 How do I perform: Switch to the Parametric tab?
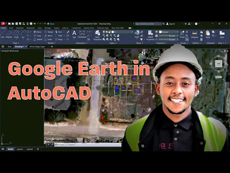coord(31,28)
